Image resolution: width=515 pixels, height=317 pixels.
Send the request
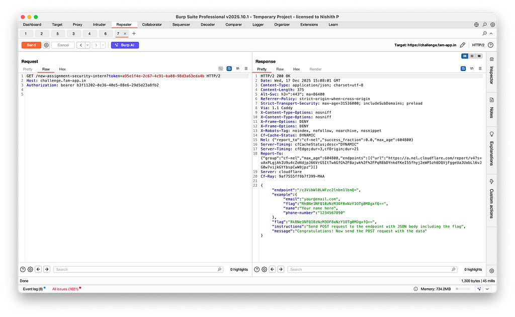click(31, 45)
